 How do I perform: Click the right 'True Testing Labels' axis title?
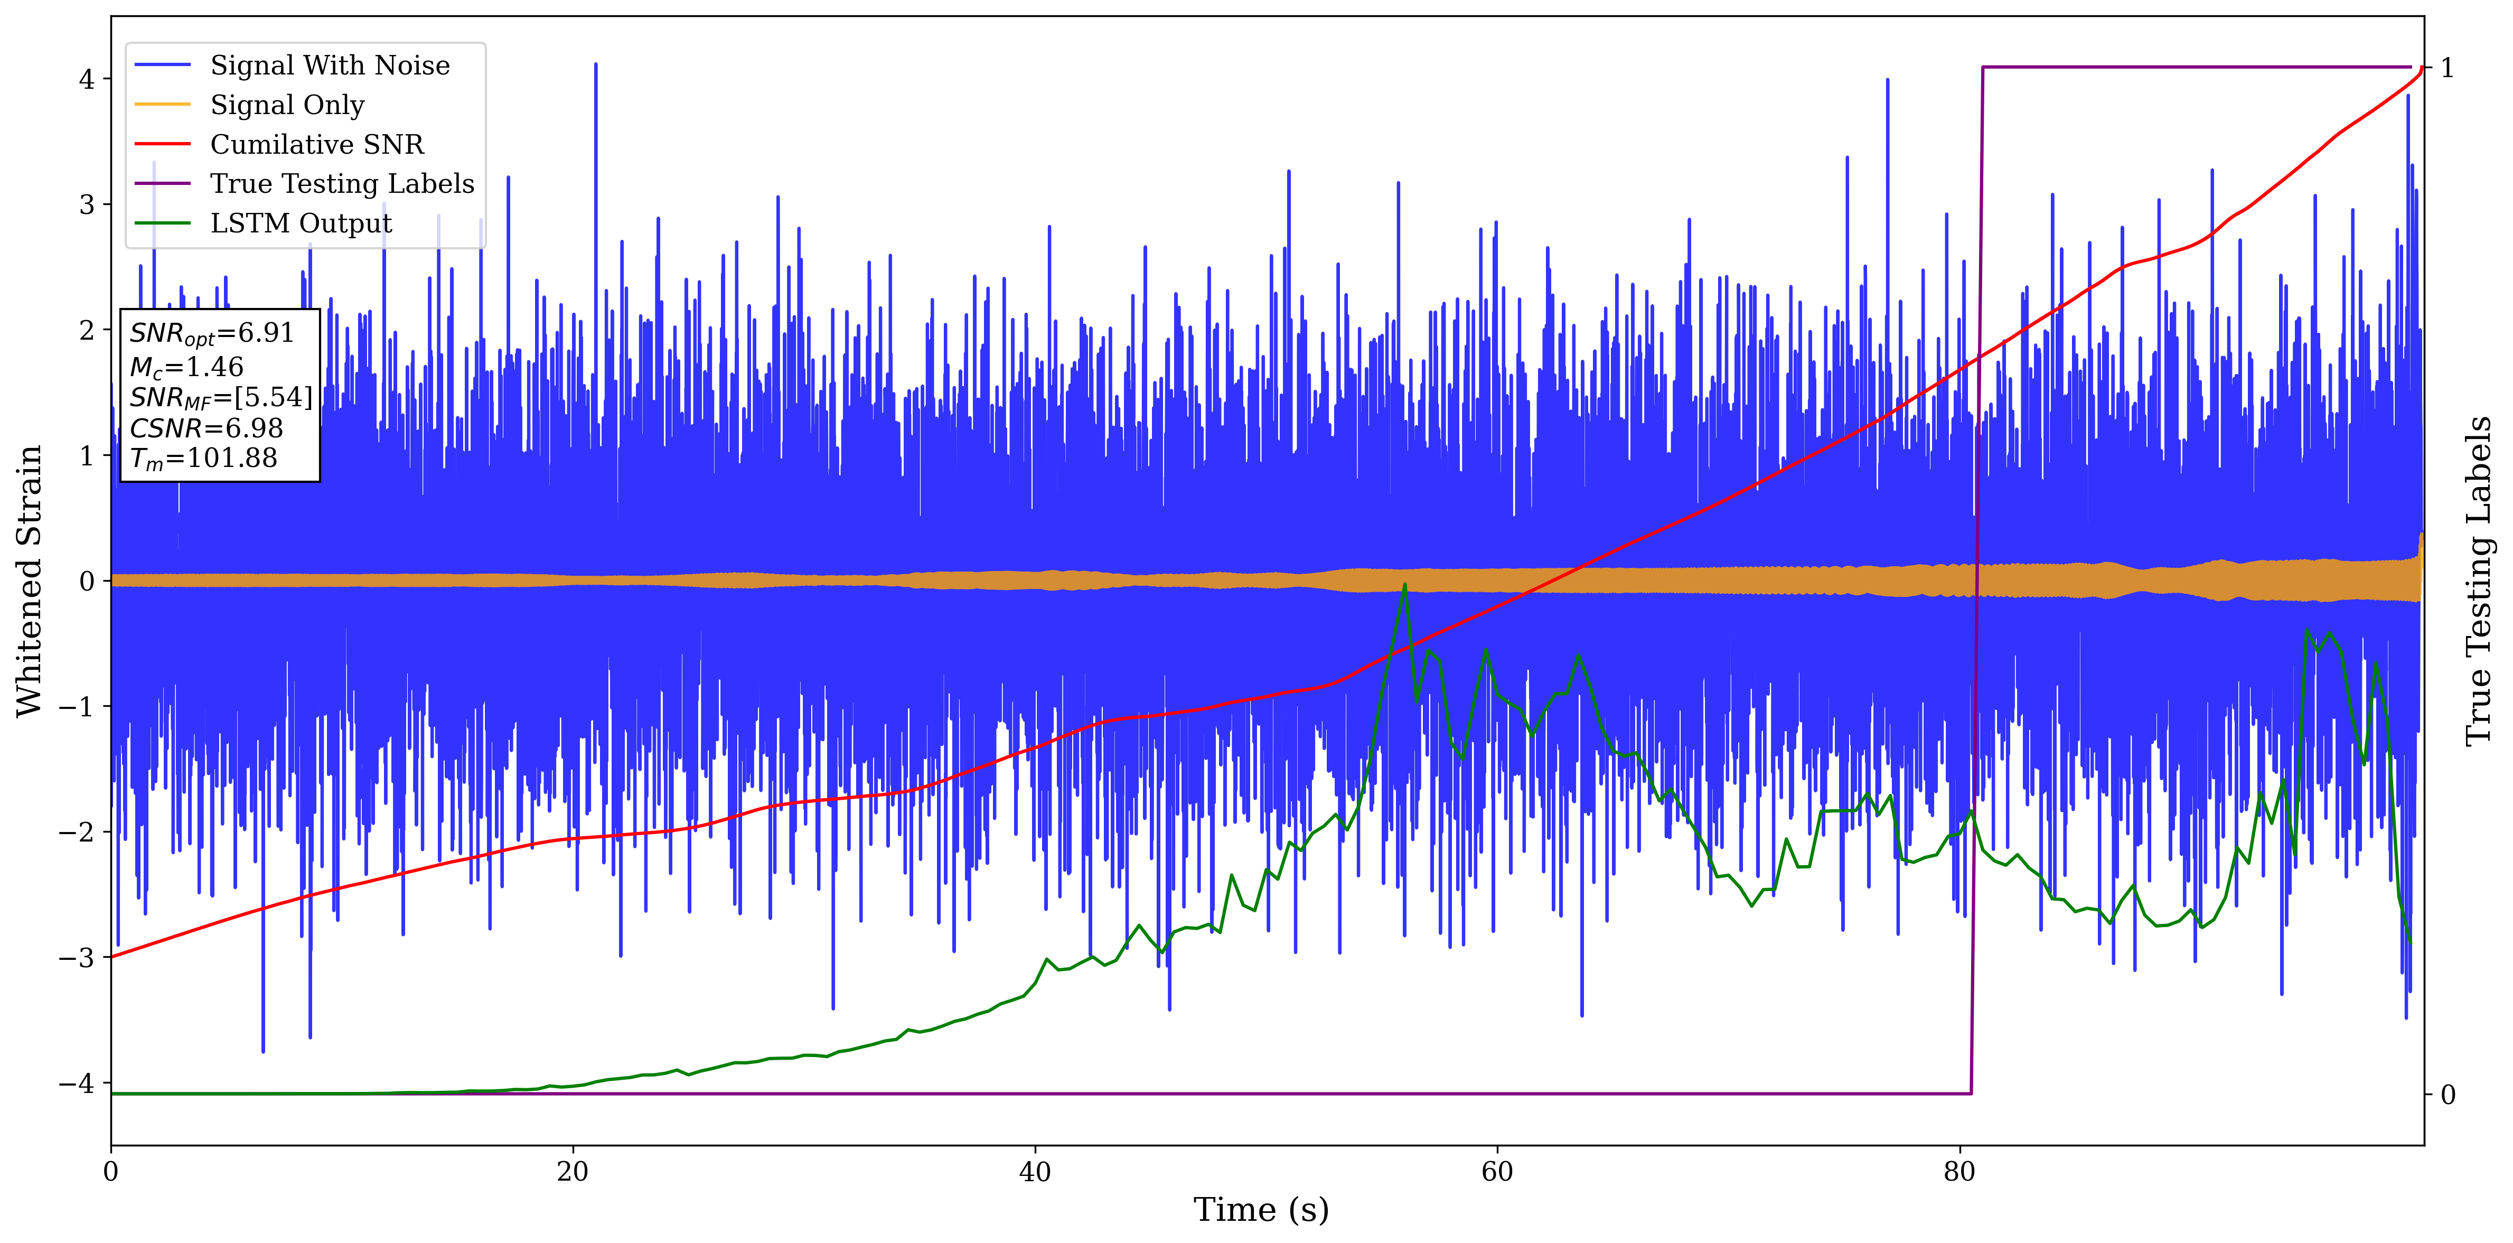2478,581
